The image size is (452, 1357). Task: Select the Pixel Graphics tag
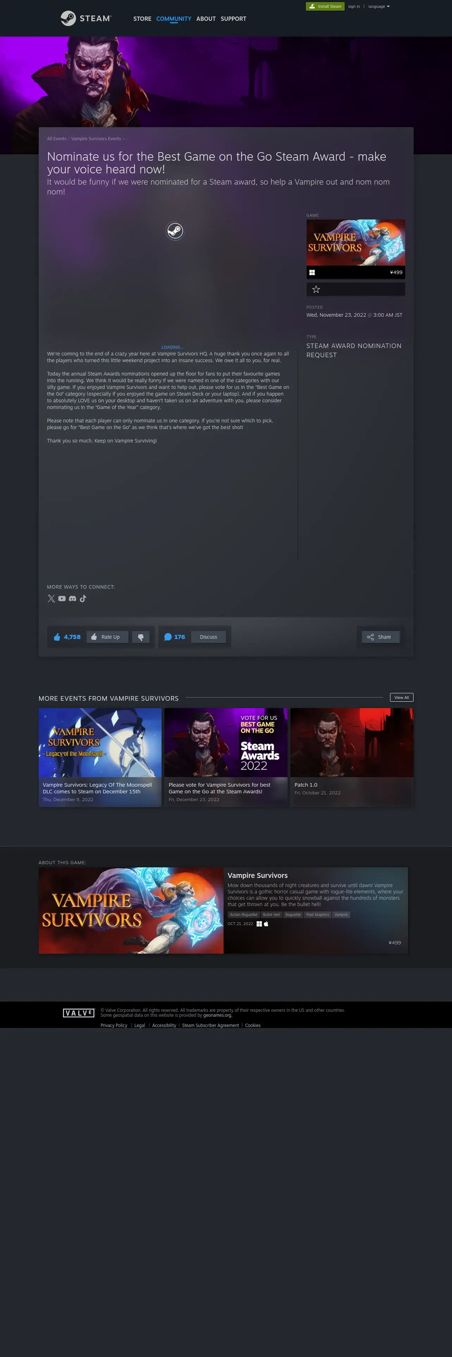click(317, 915)
